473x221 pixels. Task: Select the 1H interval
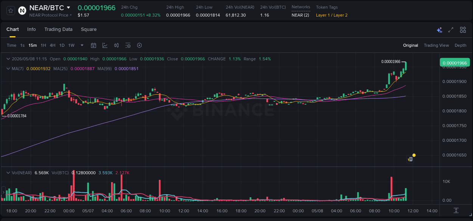pos(43,45)
